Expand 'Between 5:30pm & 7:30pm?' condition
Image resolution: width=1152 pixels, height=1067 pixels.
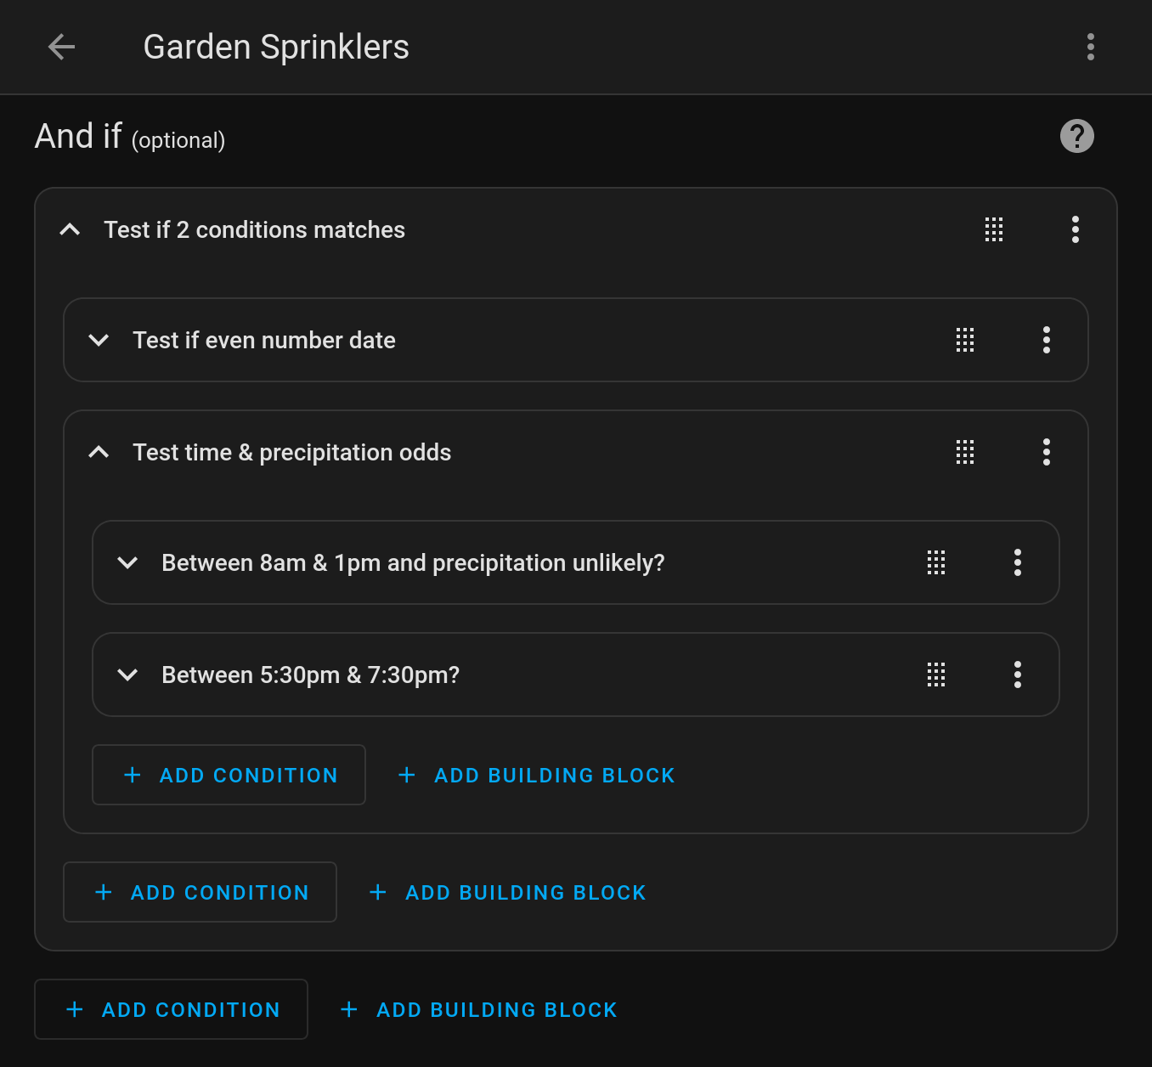pos(128,675)
